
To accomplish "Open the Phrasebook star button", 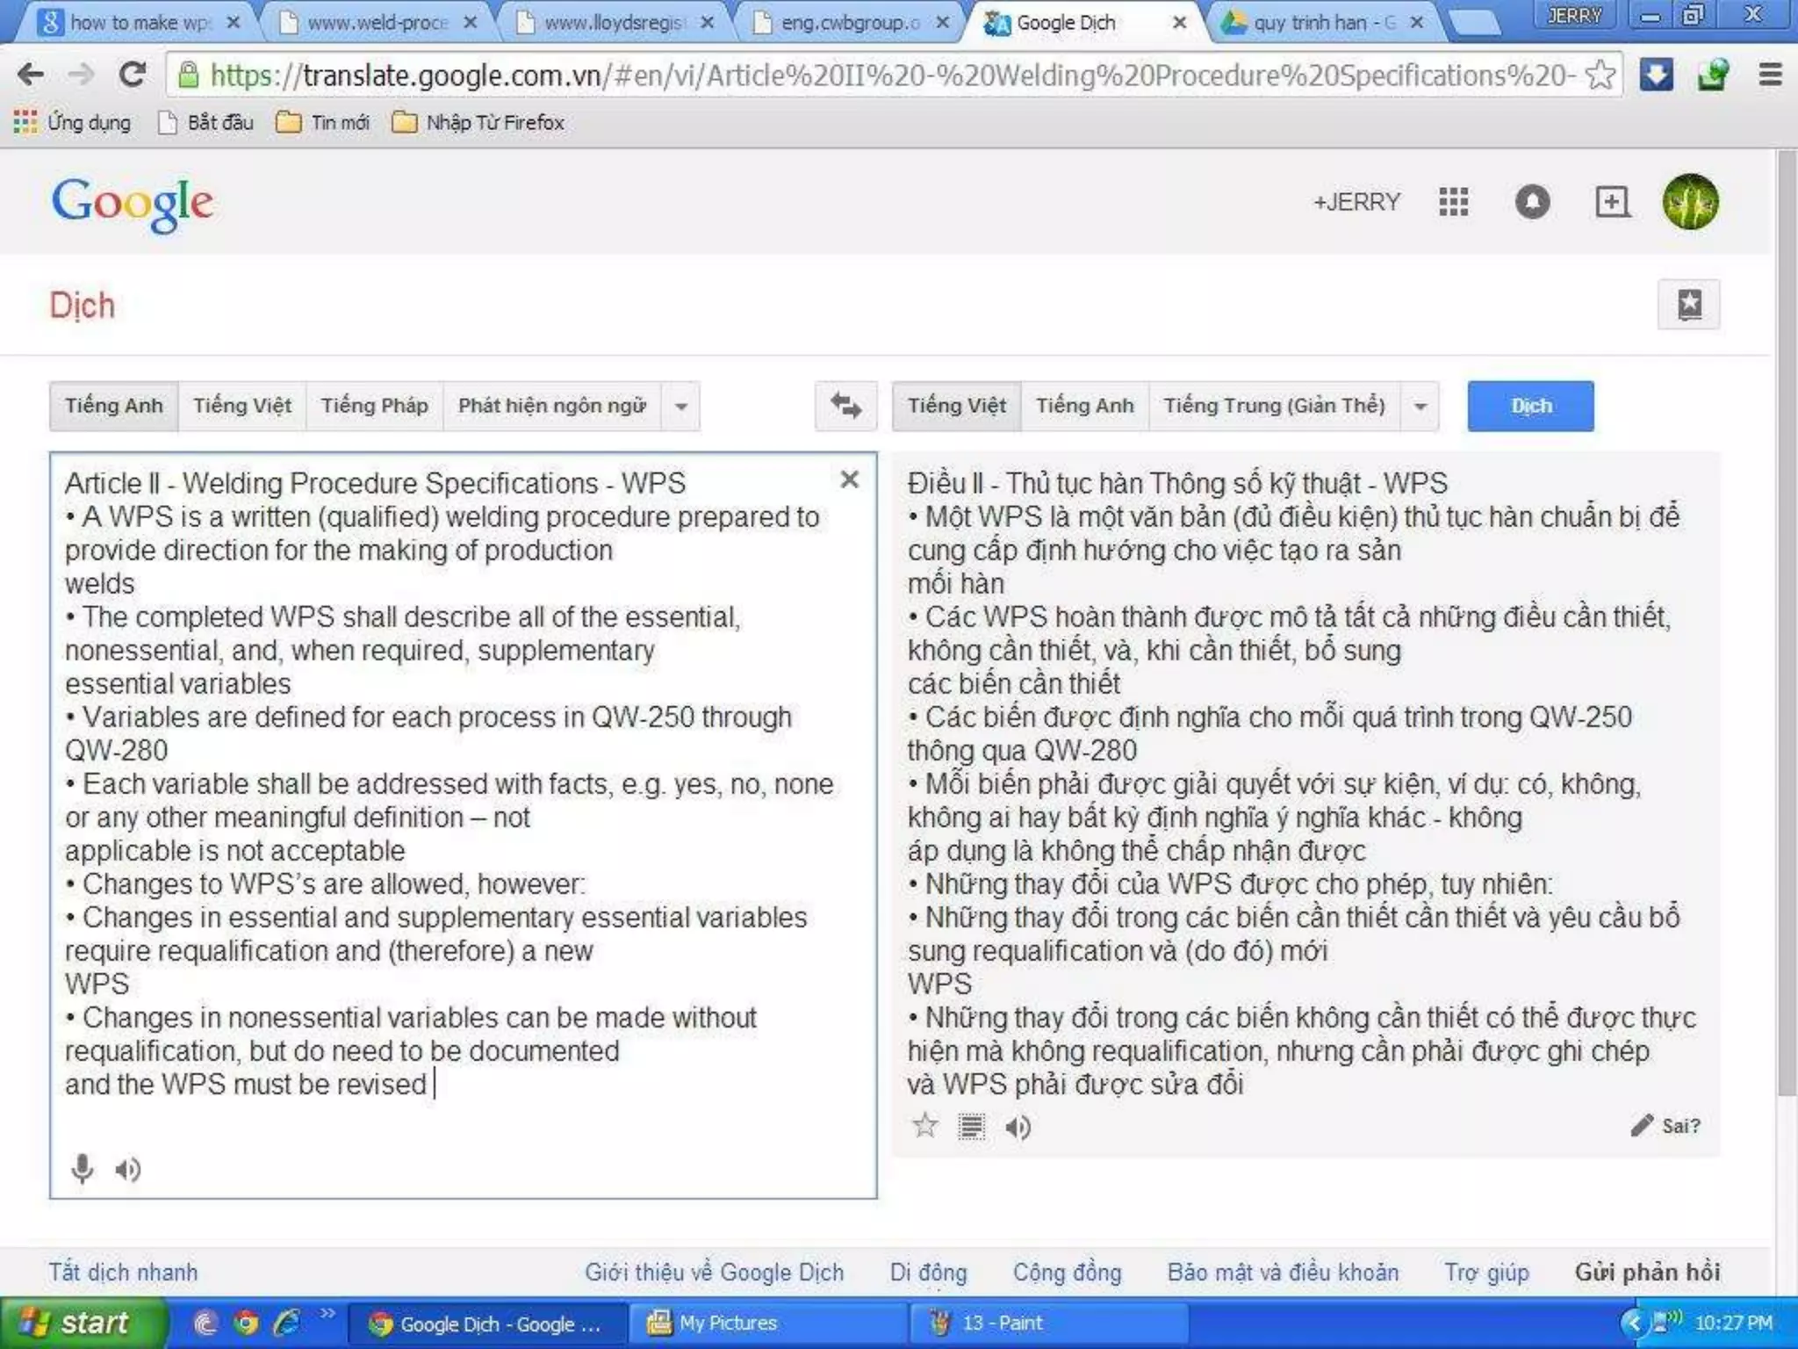I will (1688, 305).
